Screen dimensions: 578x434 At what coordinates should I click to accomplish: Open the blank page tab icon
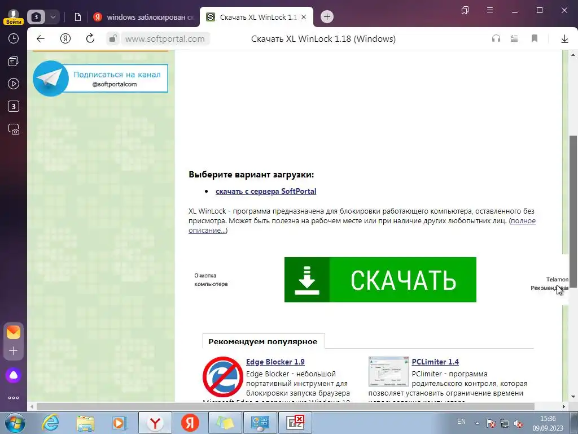[x=78, y=17]
